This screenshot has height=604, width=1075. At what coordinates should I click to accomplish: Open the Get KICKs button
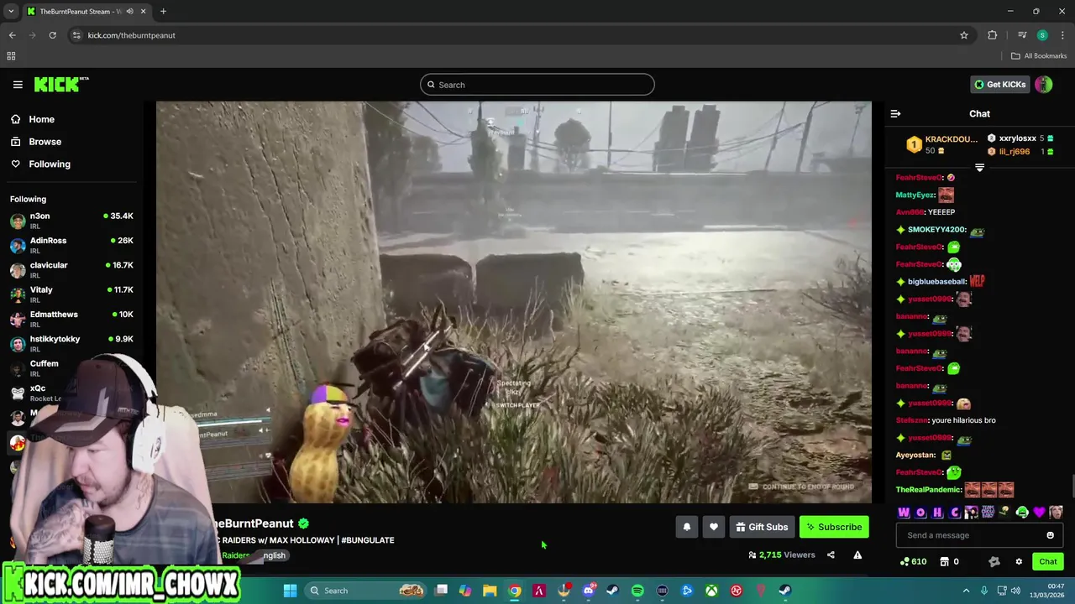[x=999, y=84]
